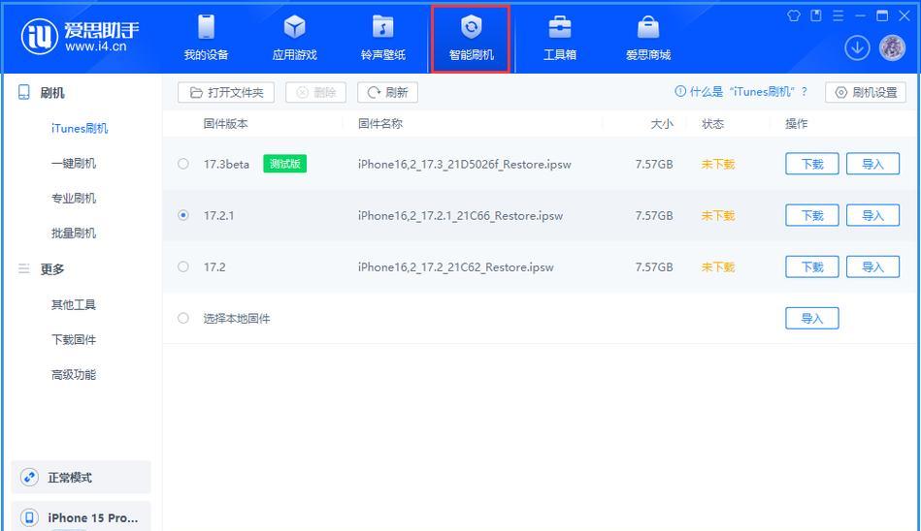
Task: Import local firmware via 选择本地固件 导入
Action: click(x=811, y=318)
